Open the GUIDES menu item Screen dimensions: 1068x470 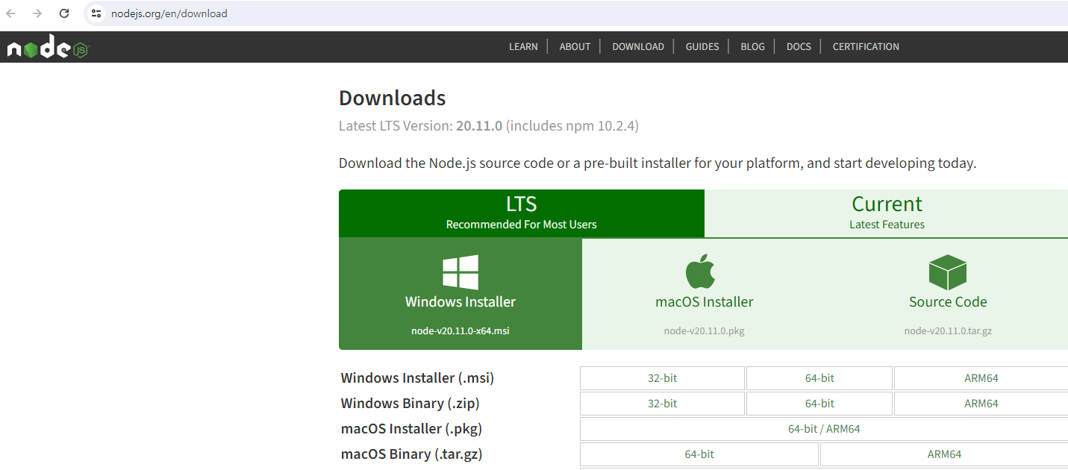(702, 46)
